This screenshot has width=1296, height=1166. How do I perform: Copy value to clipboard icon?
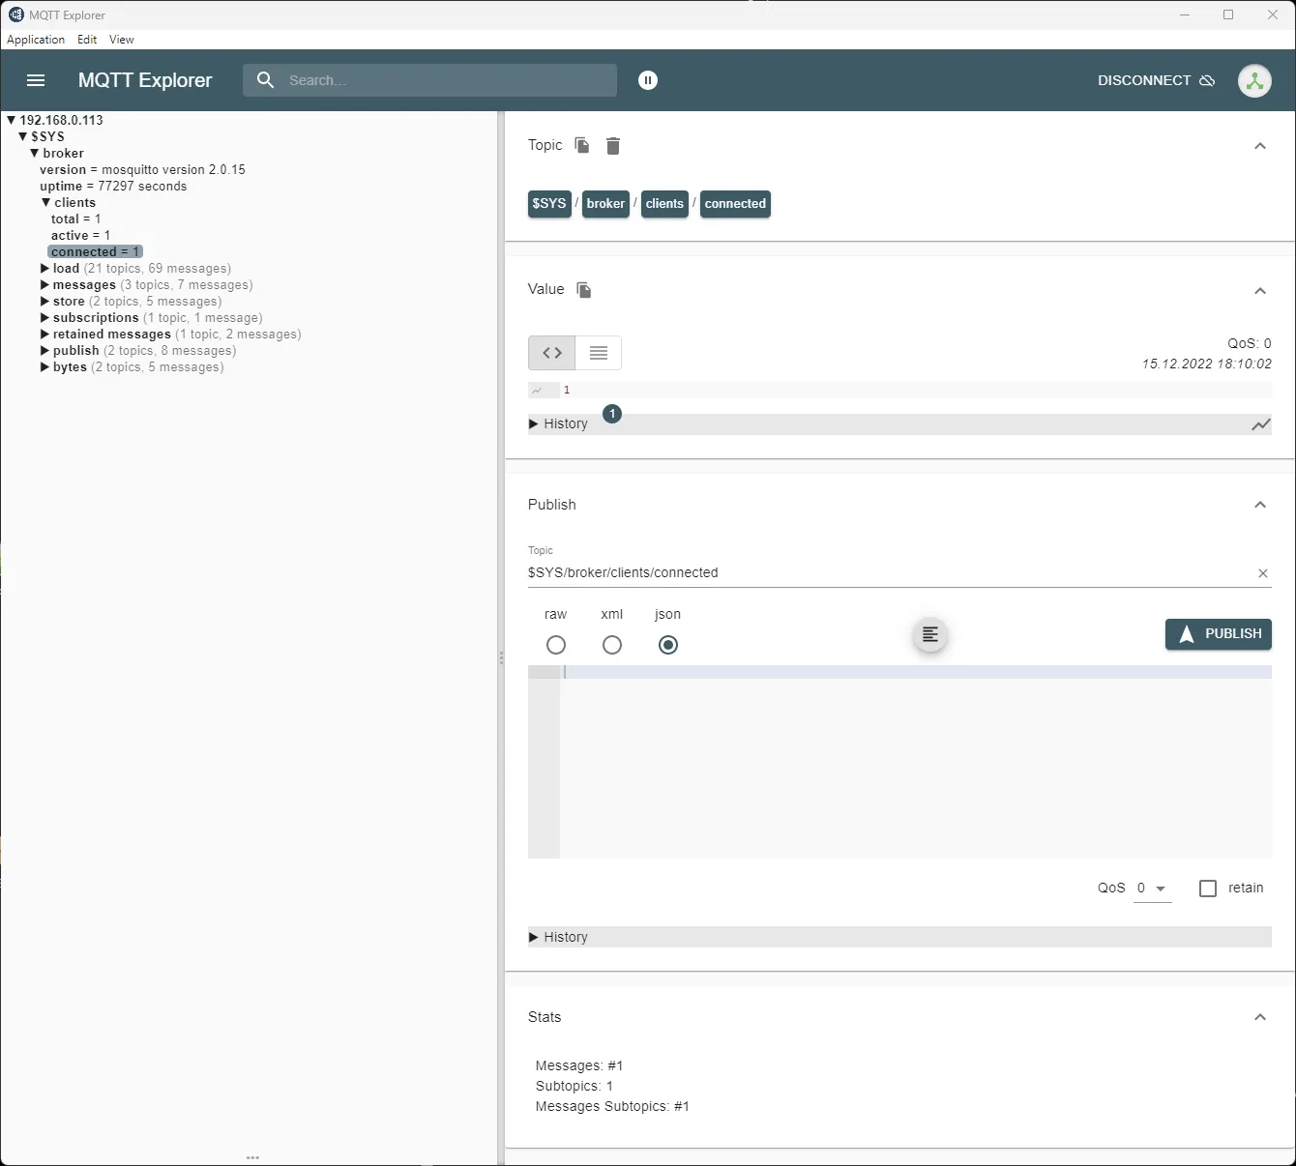tap(584, 289)
